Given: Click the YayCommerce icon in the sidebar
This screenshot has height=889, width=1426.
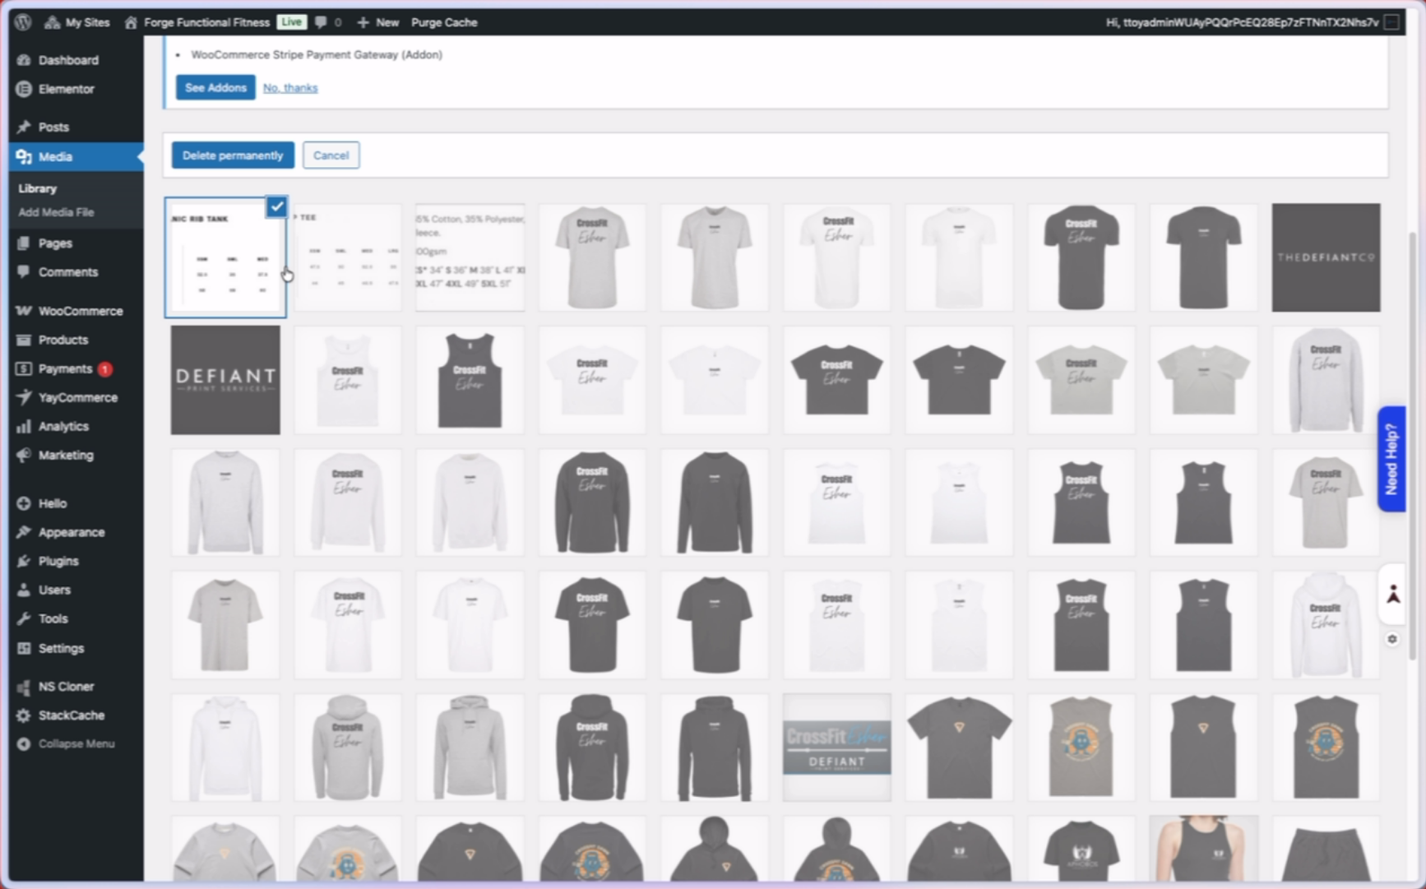Looking at the screenshot, I should 24,397.
